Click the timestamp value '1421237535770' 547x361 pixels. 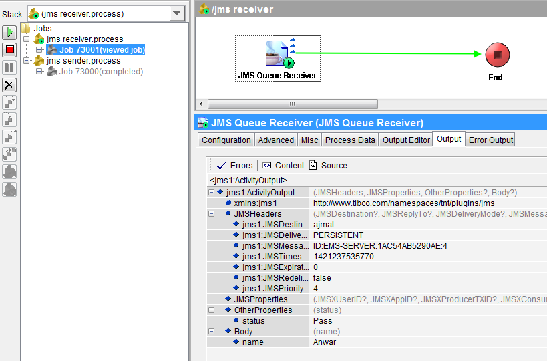(343, 257)
